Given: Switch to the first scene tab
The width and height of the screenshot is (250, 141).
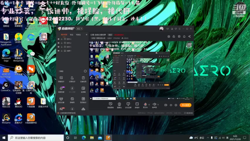Looking at the screenshot, I should tap(64, 35).
